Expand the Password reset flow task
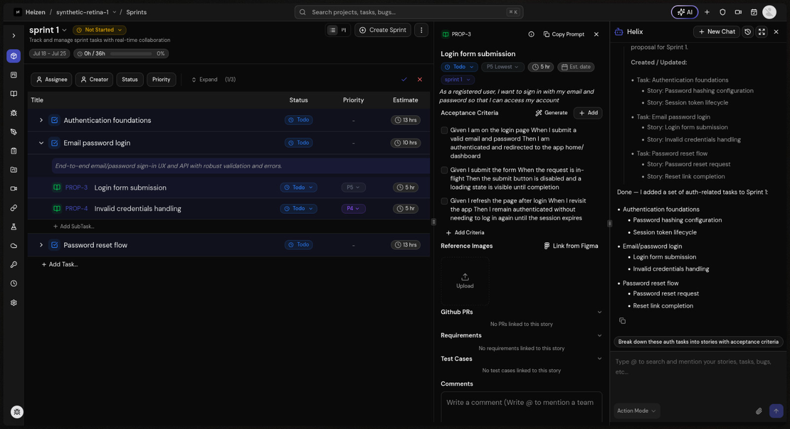Image resolution: width=790 pixels, height=429 pixels. 41,245
